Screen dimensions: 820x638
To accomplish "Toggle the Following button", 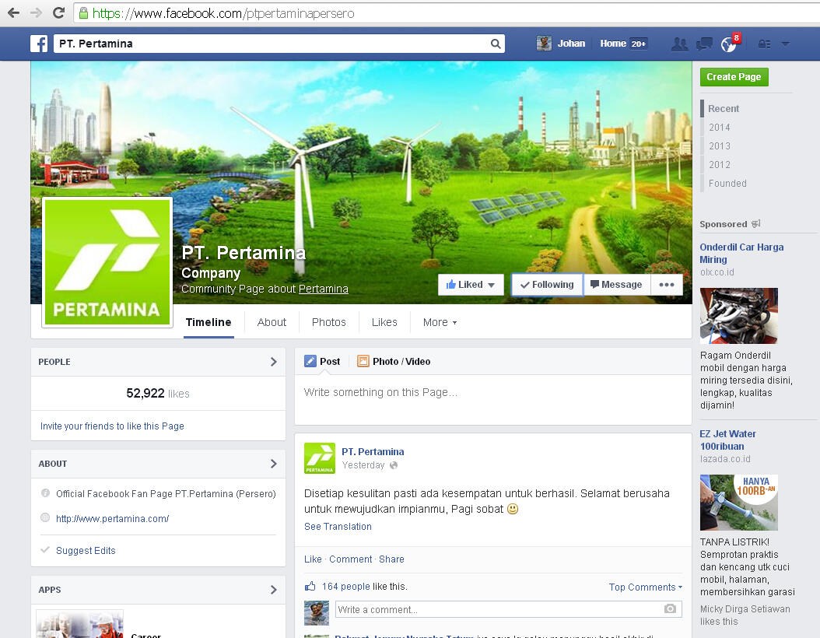I will (x=547, y=285).
